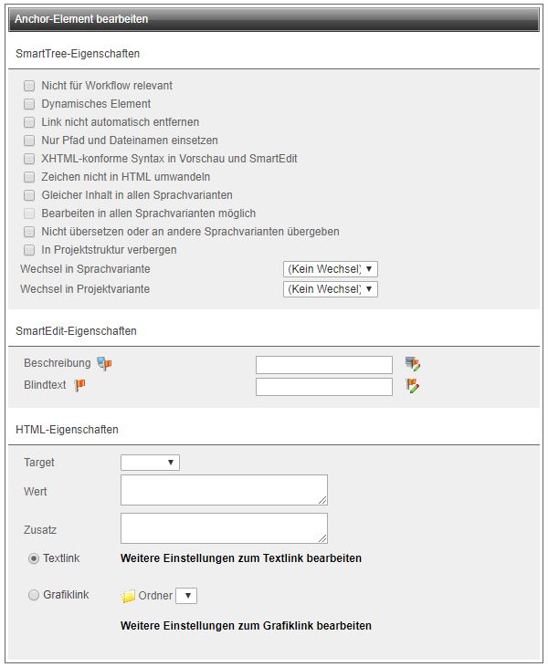This screenshot has width=548, height=667.
Task: Click the orange flag icon beside Blindtext
Action: [79, 385]
